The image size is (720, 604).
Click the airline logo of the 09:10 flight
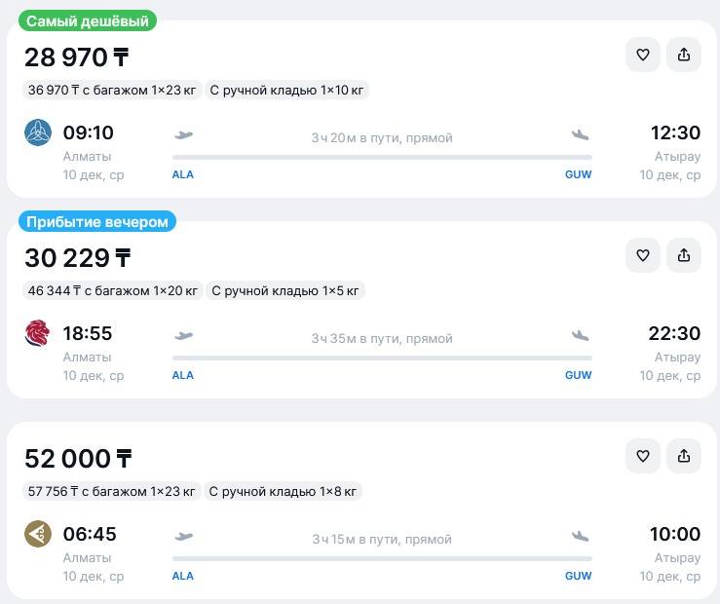[38, 132]
